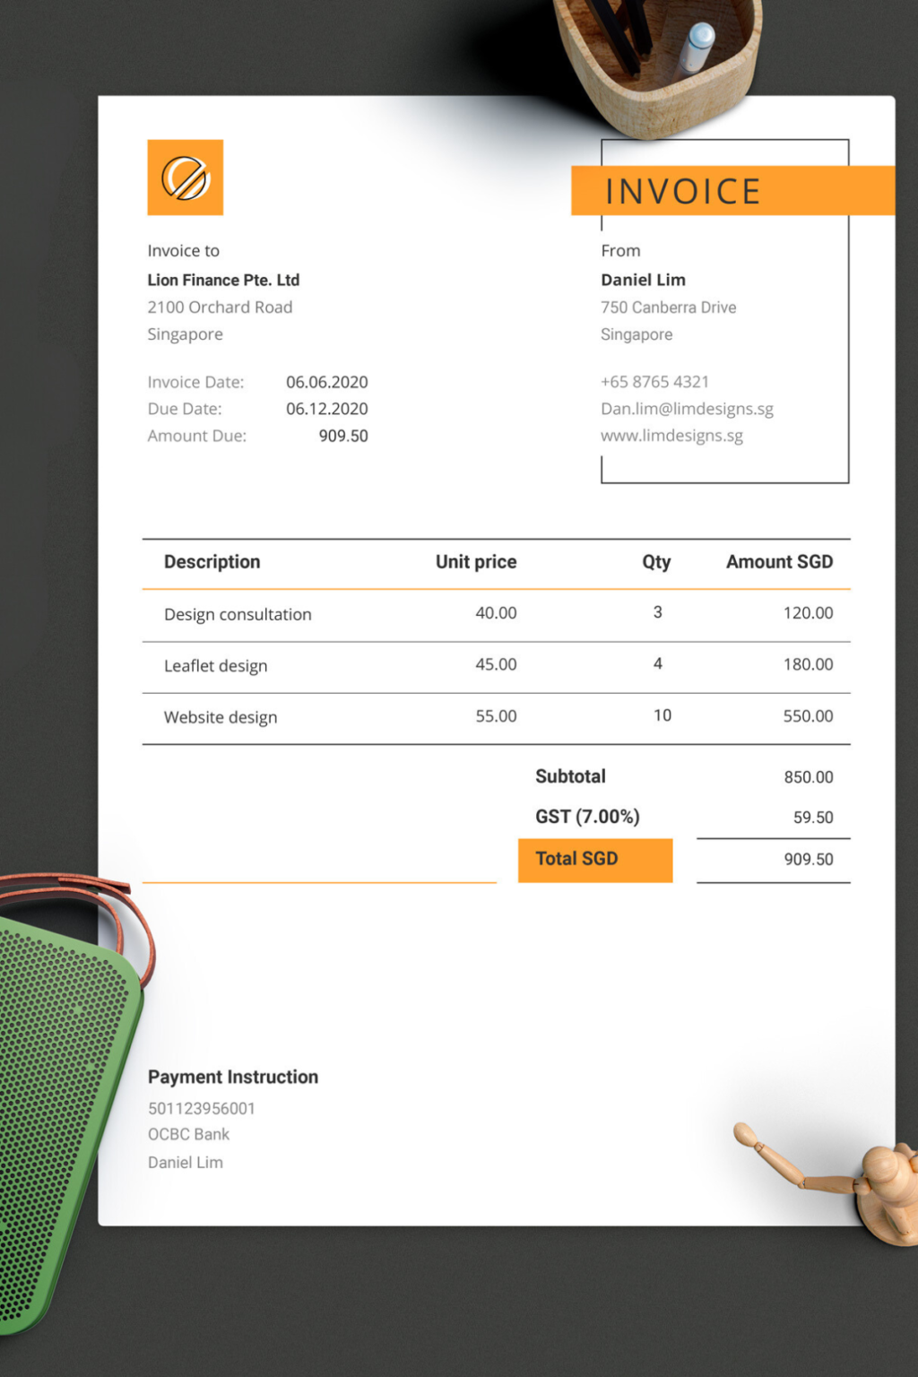Image resolution: width=918 pixels, height=1377 pixels.
Task: Click the due date value 06.12.2020
Action: point(326,409)
